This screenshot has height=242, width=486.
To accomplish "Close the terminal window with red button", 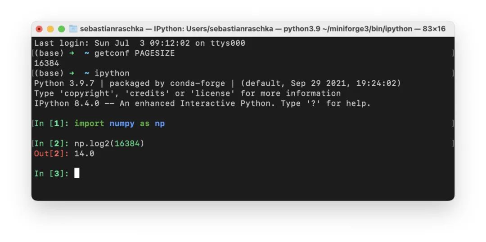I will (x=39, y=29).
